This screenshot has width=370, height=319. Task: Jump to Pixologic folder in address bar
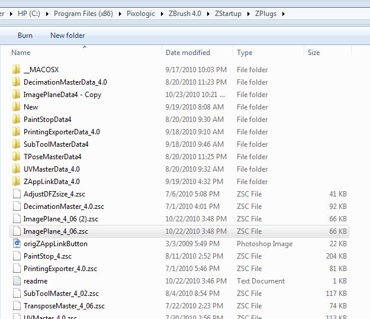coord(141,14)
